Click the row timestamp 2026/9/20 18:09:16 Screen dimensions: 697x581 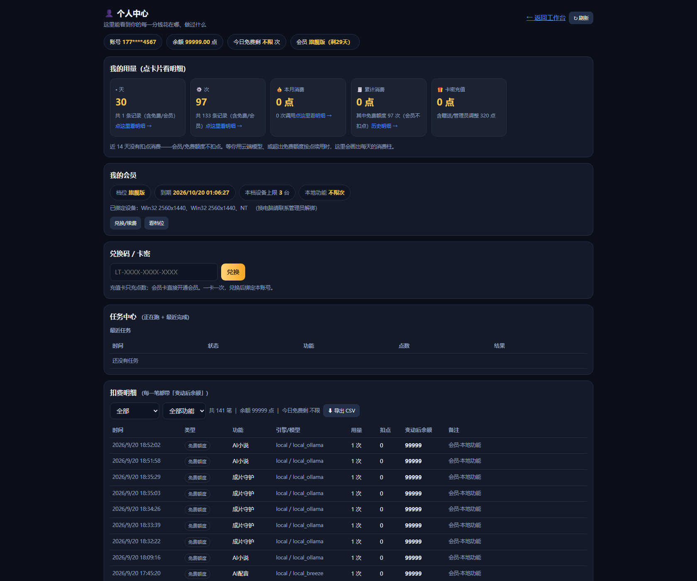136,557
